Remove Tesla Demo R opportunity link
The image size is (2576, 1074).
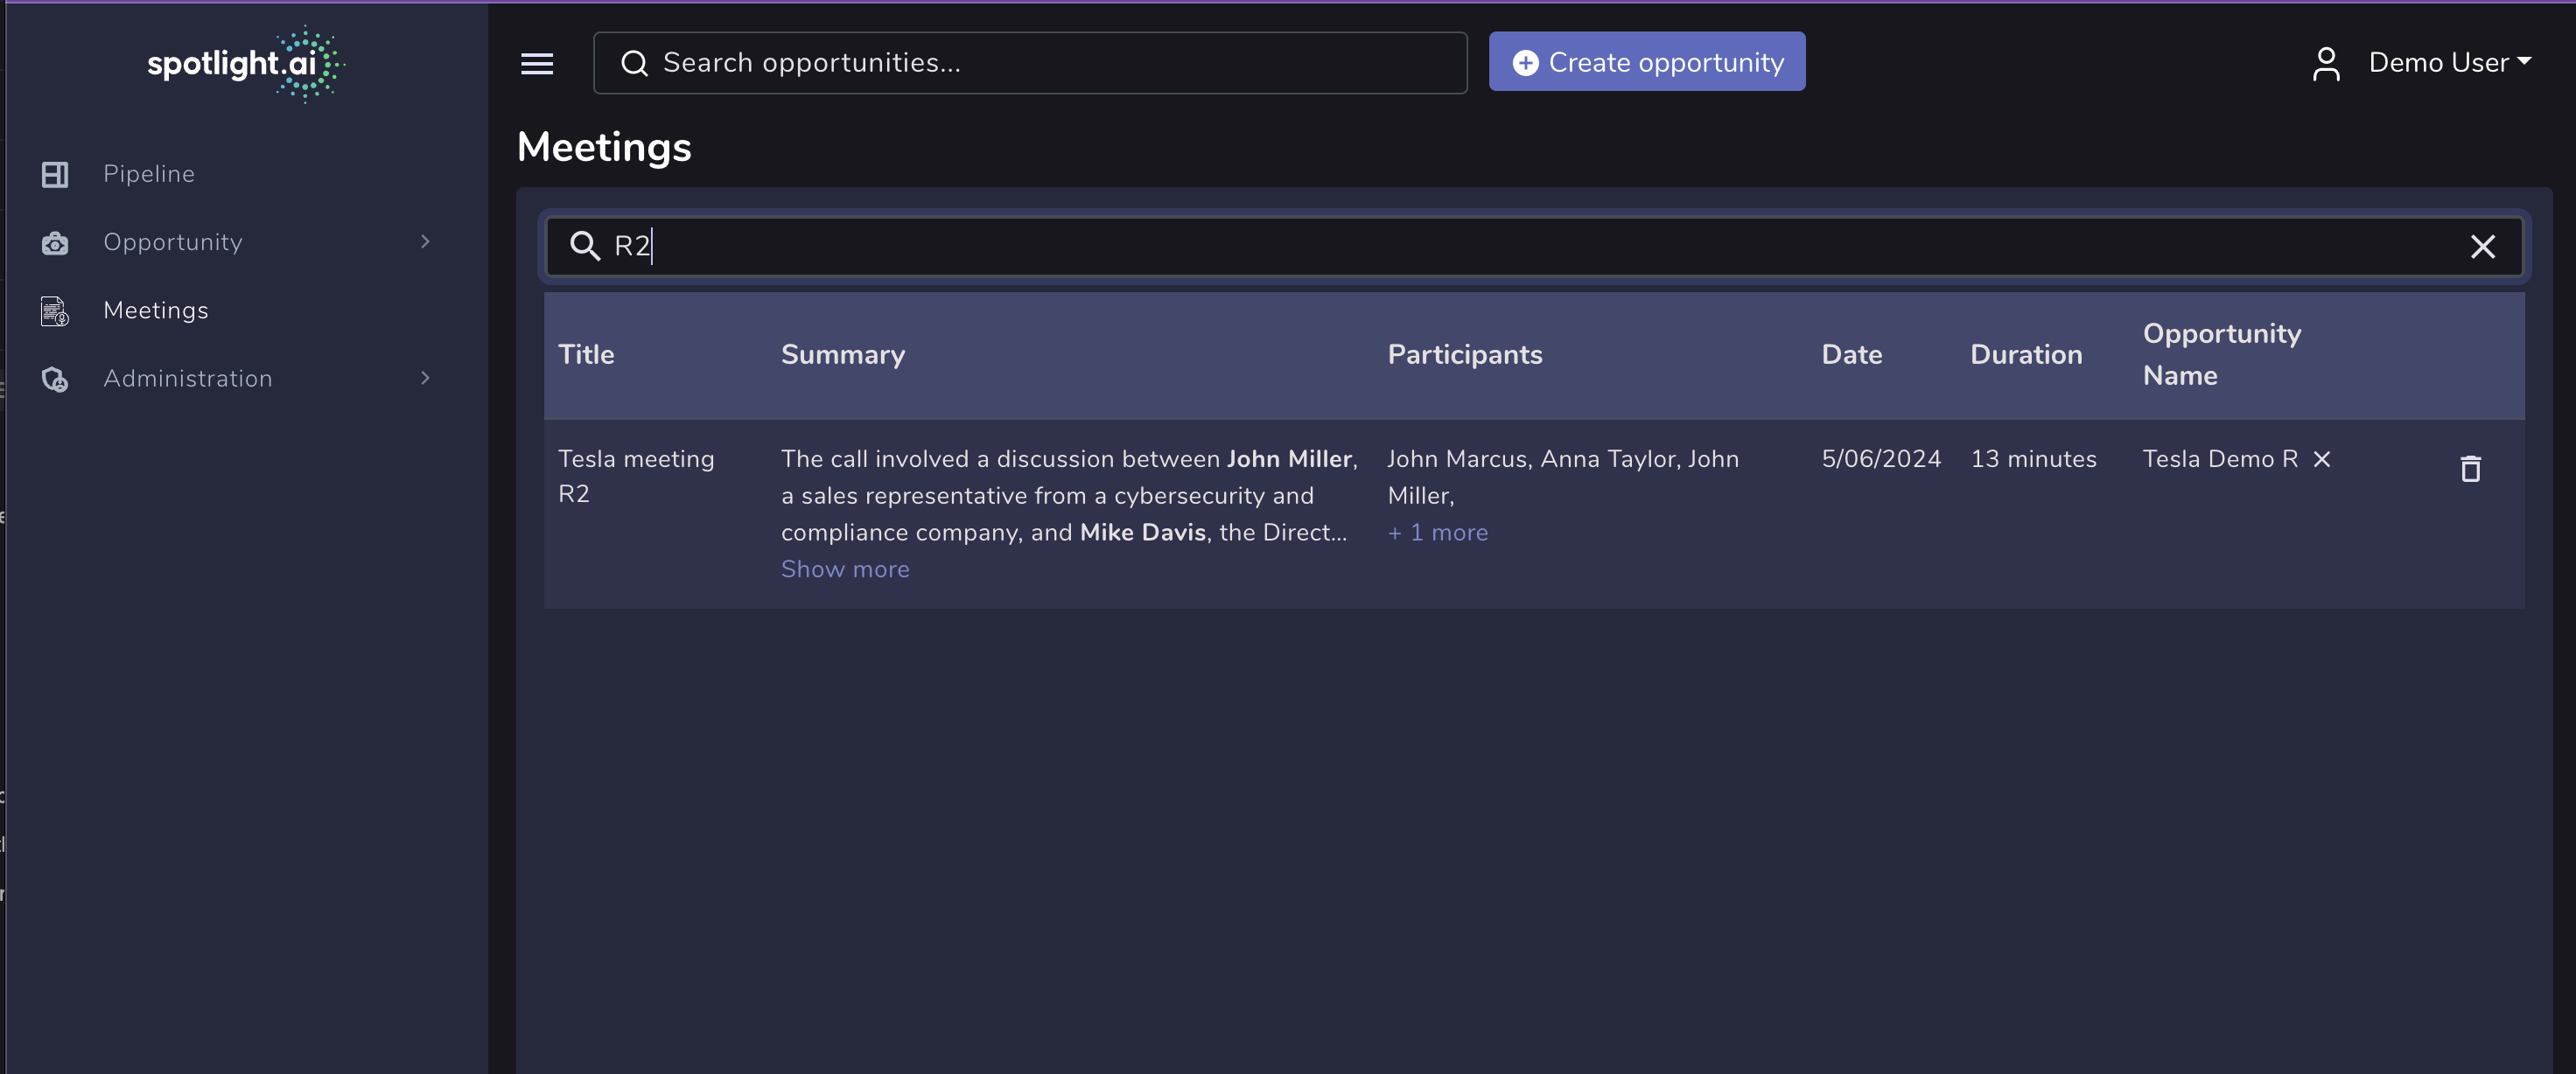pyautogui.click(x=2322, y=459)
